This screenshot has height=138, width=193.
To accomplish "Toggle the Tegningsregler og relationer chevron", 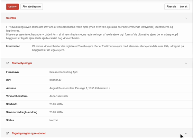I will click(186, 133).
